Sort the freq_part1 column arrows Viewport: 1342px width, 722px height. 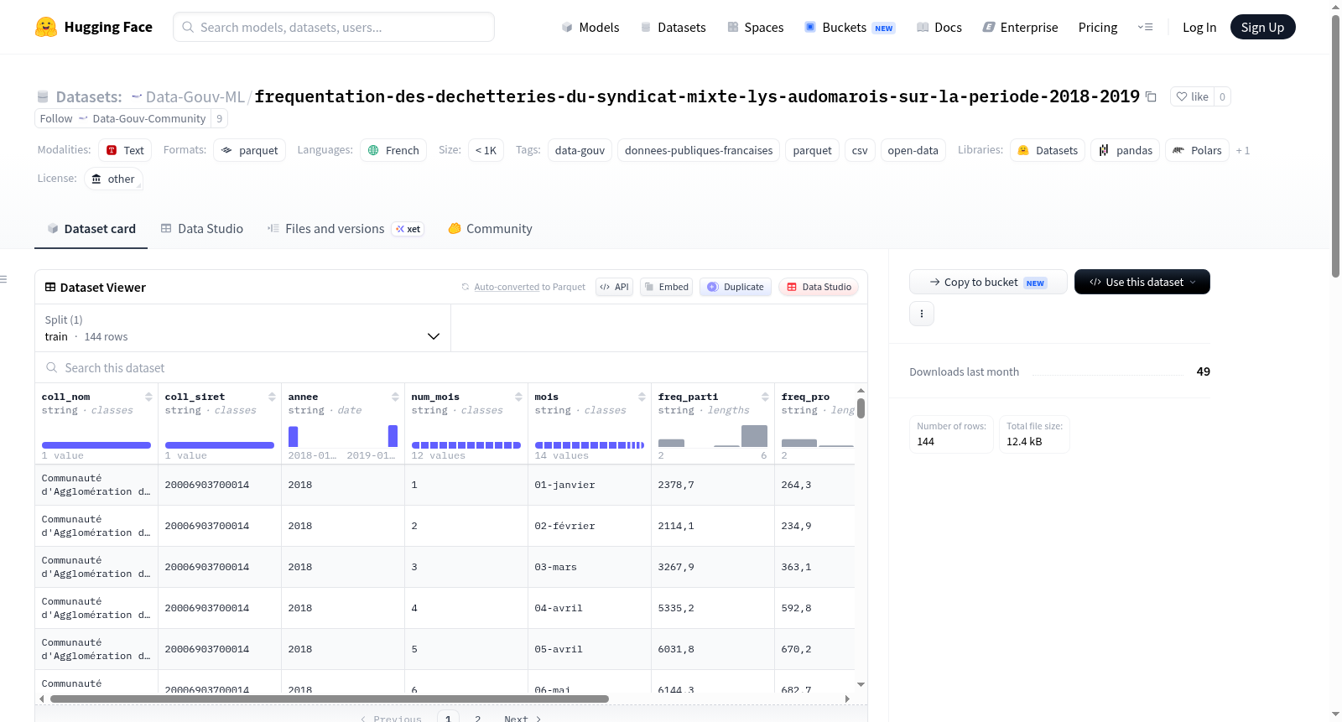click(765, 397)
